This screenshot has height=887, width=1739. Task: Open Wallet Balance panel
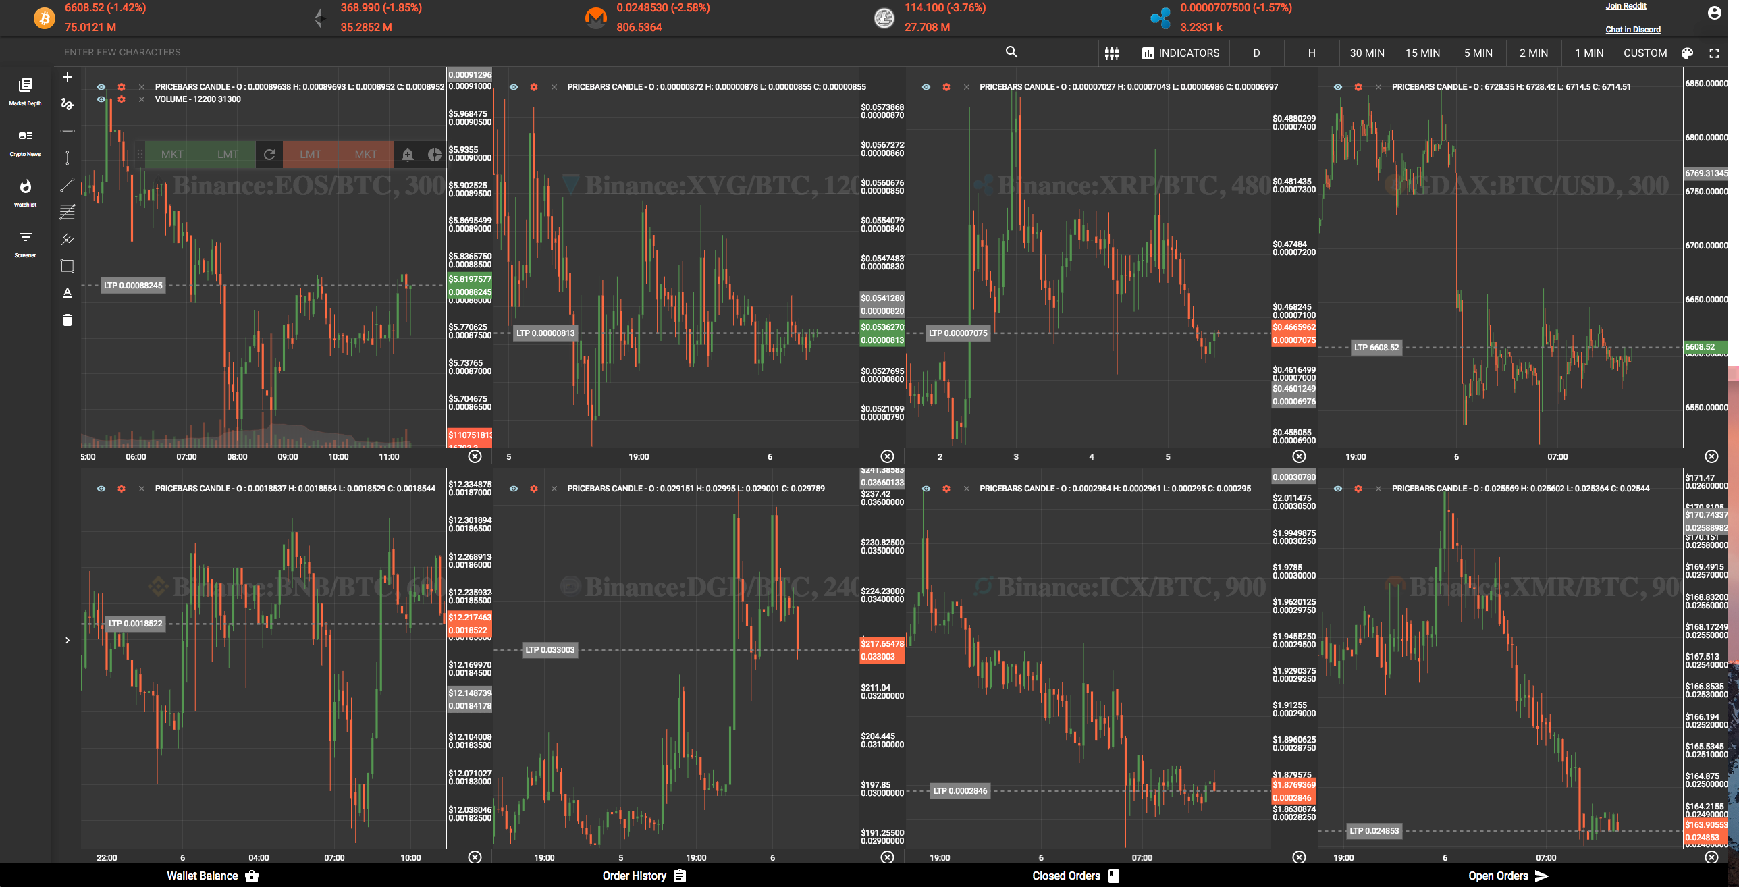coord(213,876)
